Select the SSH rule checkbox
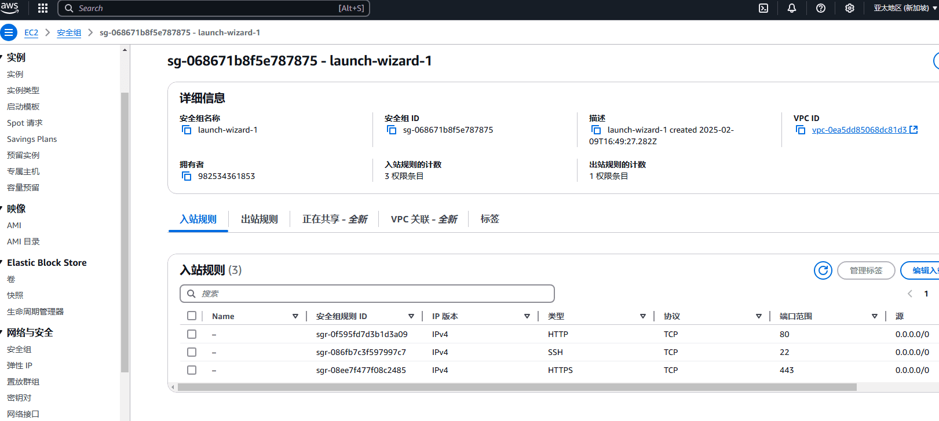This screenshot has width=939, height=421. (x=192, y=352)
